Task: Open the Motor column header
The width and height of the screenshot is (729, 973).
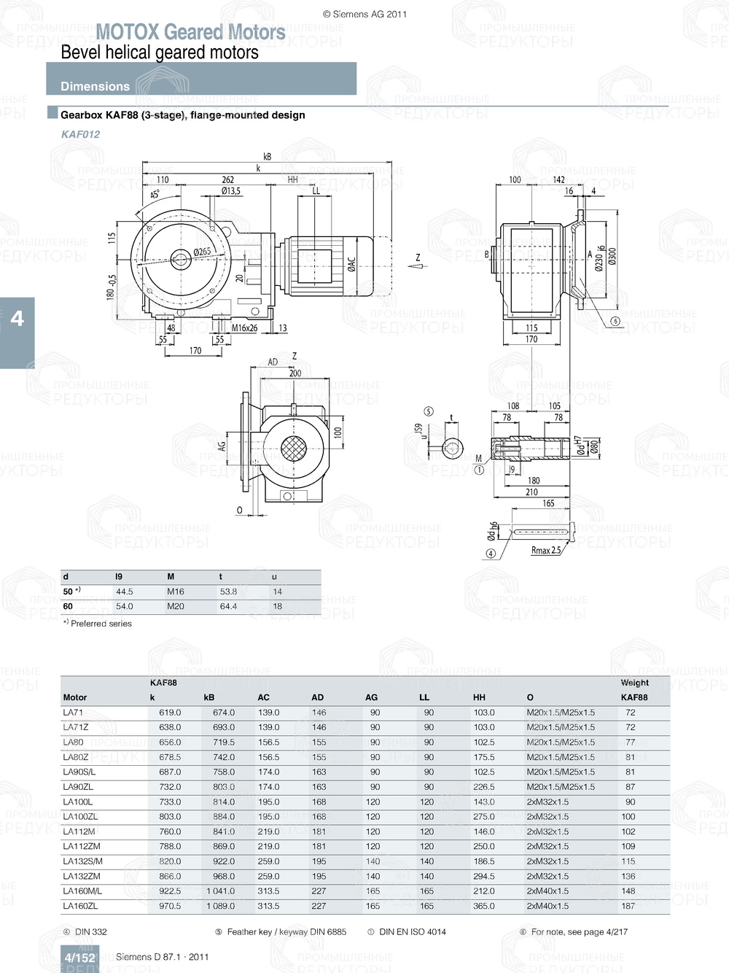Action: tap(75, 697)
